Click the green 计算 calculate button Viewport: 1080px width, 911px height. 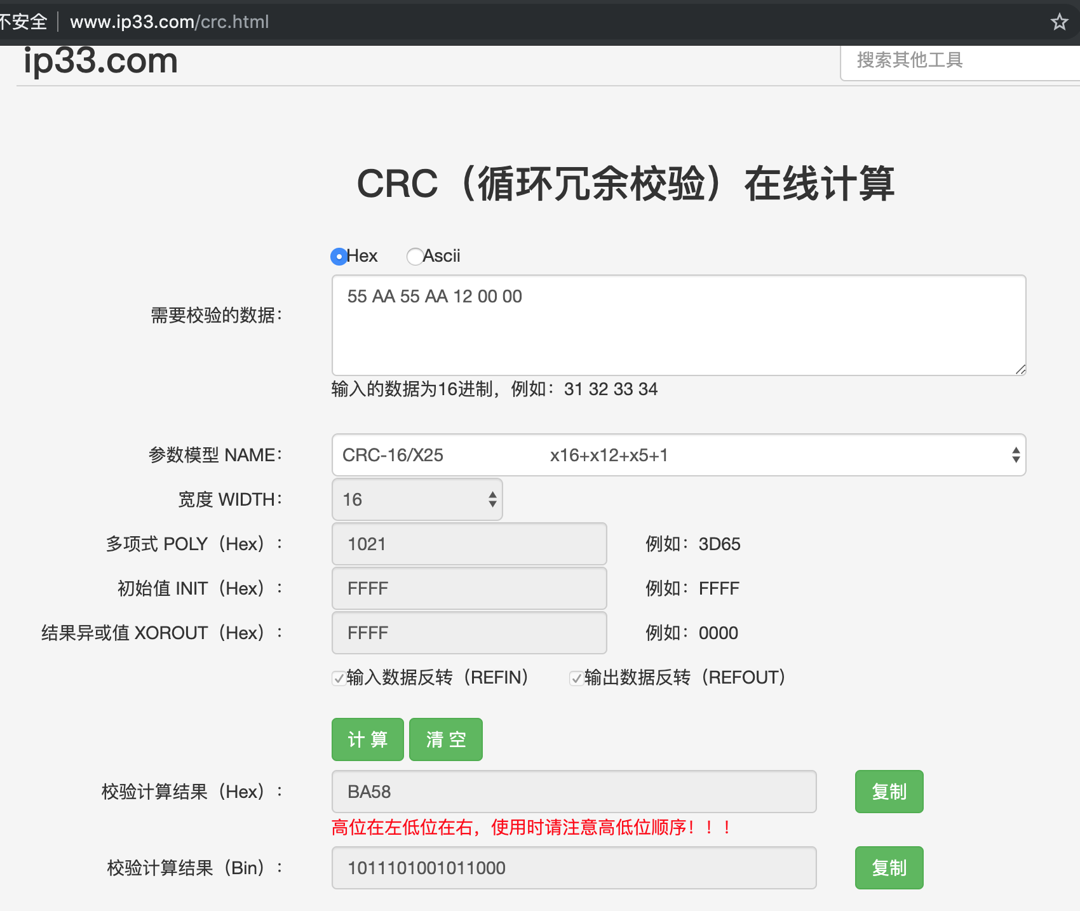coord(367,739)
